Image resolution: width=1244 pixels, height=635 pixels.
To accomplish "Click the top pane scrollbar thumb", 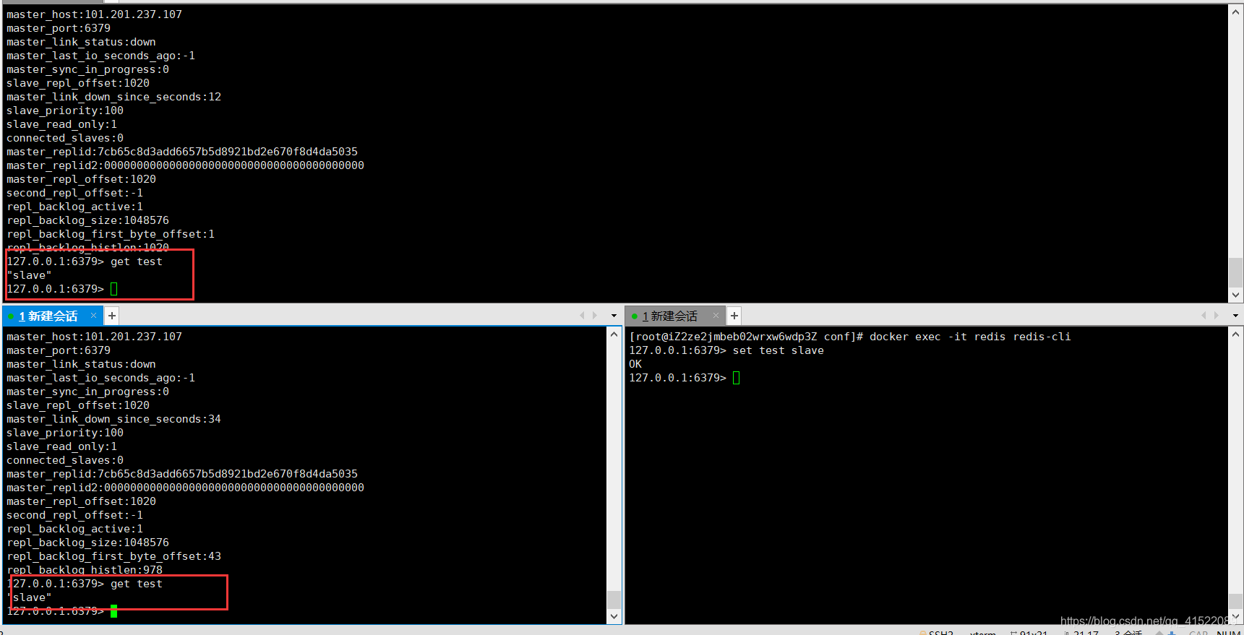I will point(1235,272).
